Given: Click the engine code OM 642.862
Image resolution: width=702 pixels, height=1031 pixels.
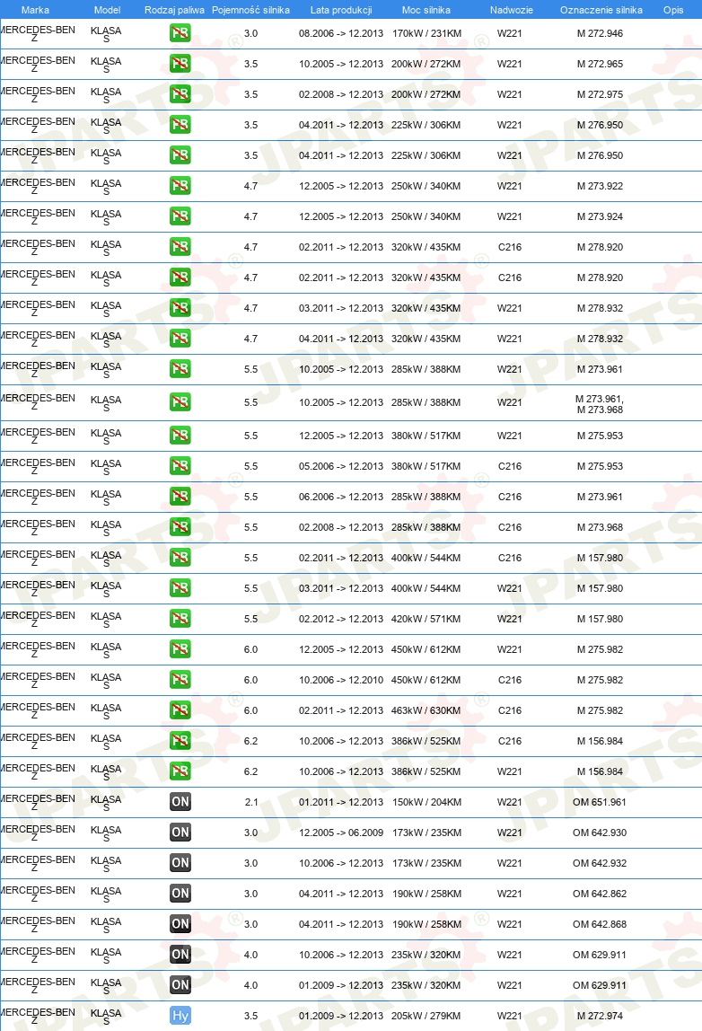Looking at the screenshot, I should 600,894.
